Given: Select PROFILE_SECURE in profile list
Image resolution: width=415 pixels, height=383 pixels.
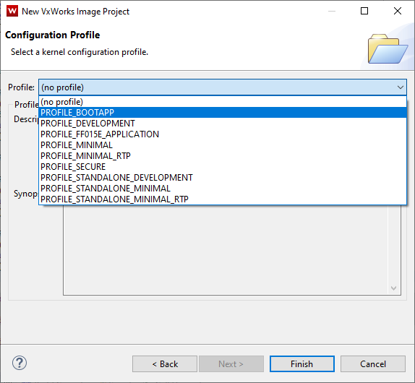Looking at the screenshot, I should coord(223,167).
